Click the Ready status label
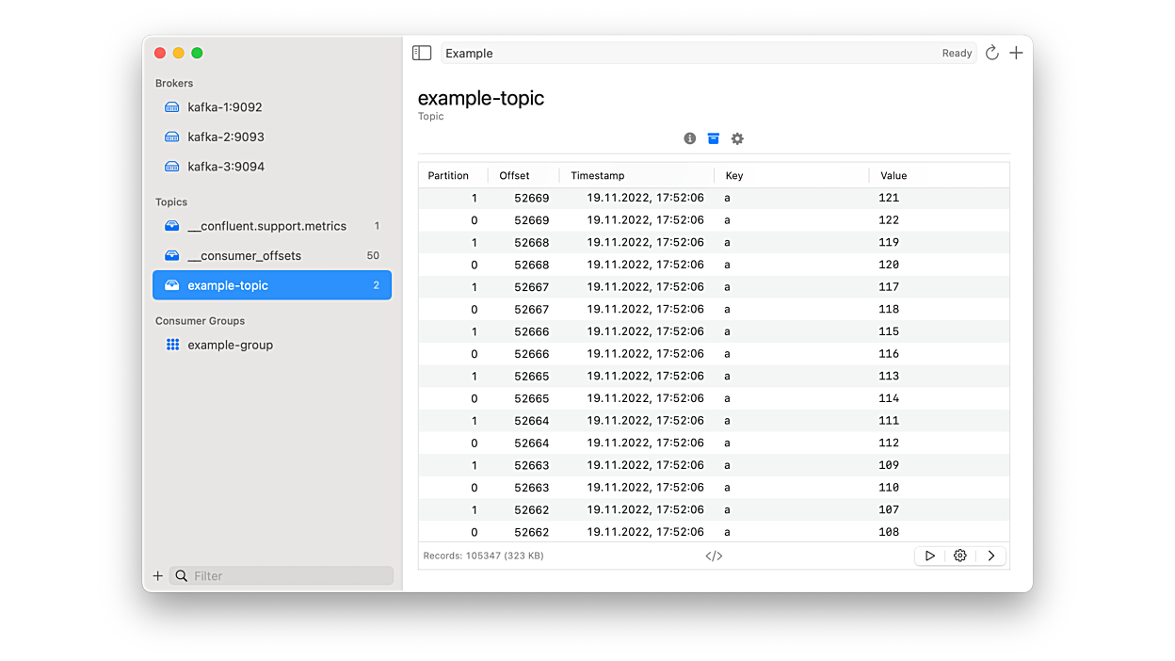 [957, 54]
